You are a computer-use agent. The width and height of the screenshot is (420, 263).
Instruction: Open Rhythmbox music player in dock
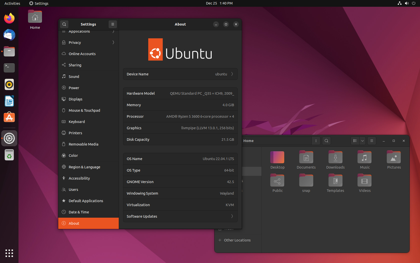pyautogui.click(x=9, y=85)
